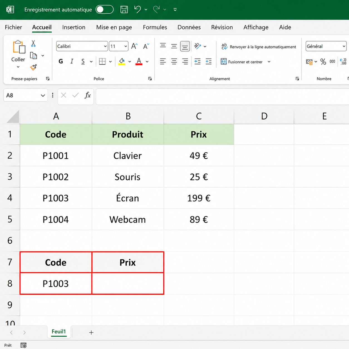Click the text orientation icon
Image resolution: width=349 pixels, height=349 pixels.
pos(198,46)
